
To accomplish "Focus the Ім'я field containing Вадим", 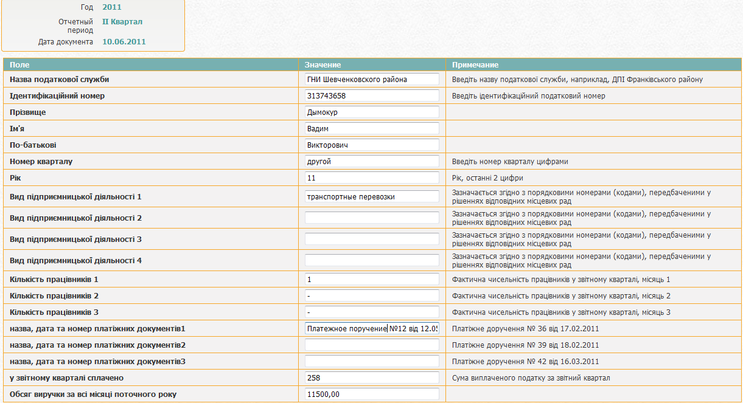I will pyautogui.click(x=372, y=128).
